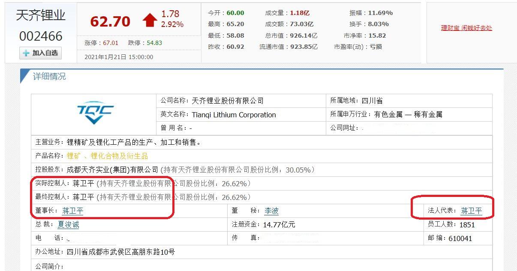Click highest price 65.20
This screenshot has width=517, height=271.
(235, 24)
